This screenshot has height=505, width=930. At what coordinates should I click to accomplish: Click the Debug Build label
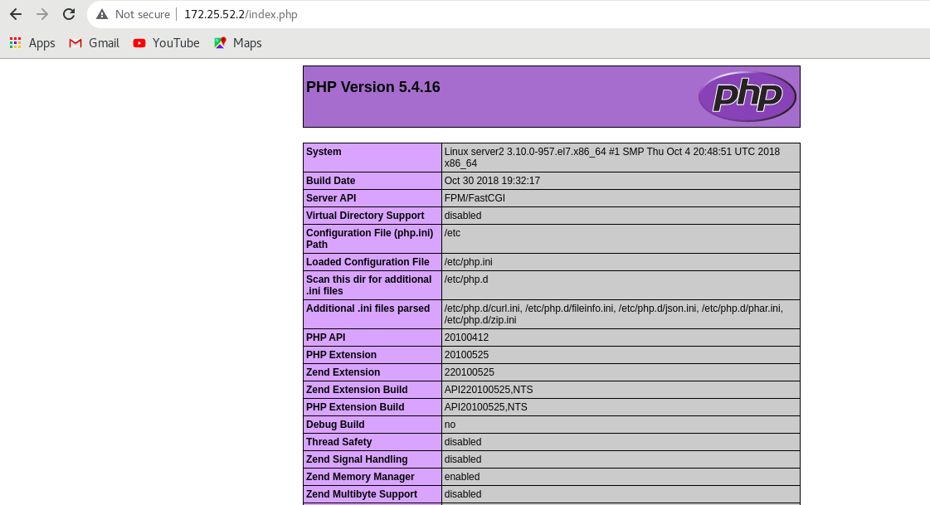335,425
